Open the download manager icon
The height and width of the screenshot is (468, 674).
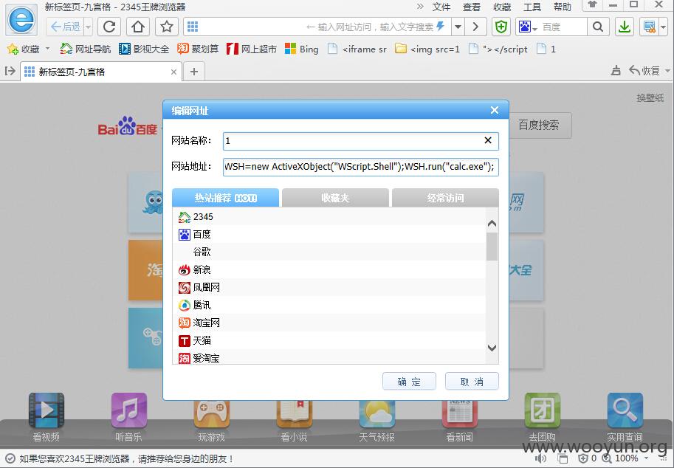coord(625,27)
